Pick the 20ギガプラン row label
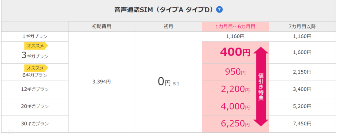 click(35, 106)
